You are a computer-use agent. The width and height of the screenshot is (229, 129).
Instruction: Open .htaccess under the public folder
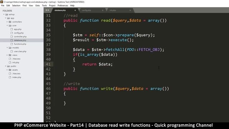click(x=16, y=73)
